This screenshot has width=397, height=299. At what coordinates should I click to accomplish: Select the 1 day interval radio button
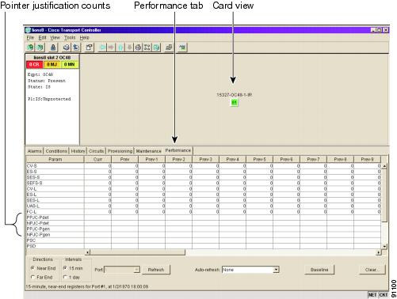[65, 277]
